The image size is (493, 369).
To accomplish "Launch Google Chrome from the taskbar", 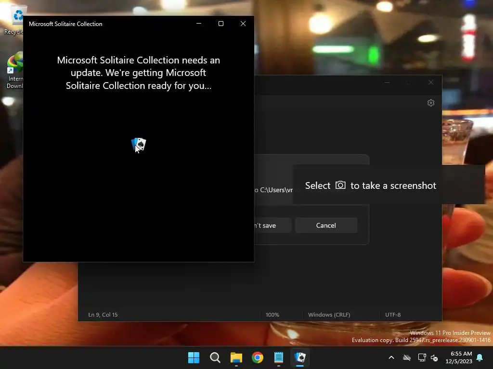I will 258,357.
